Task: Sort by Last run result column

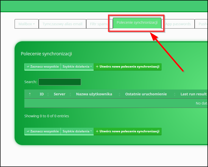Action: click(x=193, y=94)
